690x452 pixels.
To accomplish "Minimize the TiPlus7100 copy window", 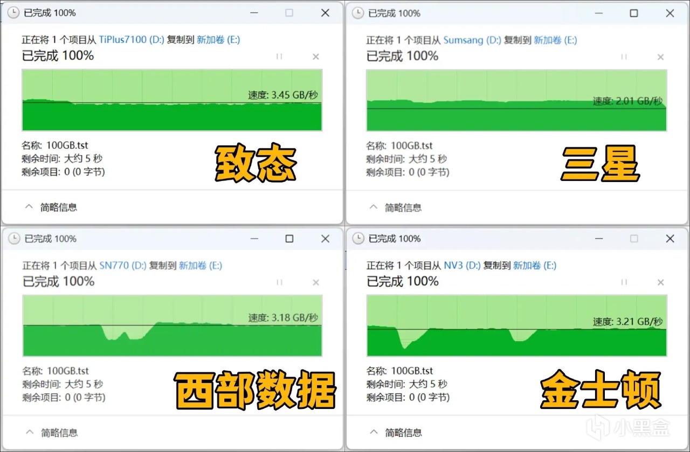I will [x=253, y=13].
